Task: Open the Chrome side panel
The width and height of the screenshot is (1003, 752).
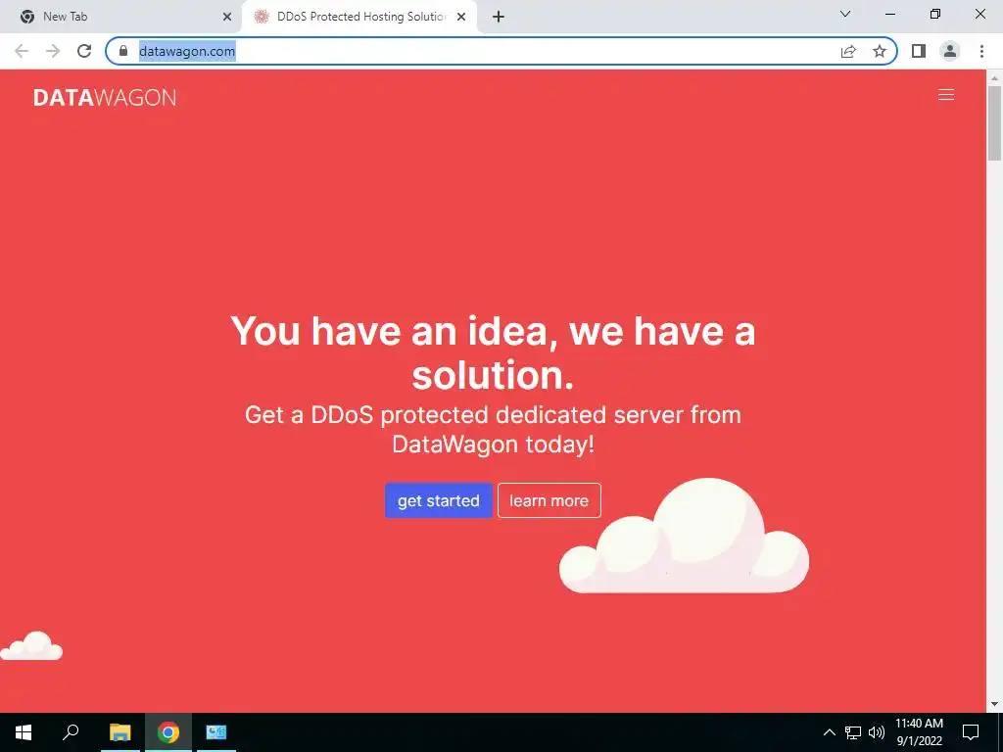Action: click(919, 51)
